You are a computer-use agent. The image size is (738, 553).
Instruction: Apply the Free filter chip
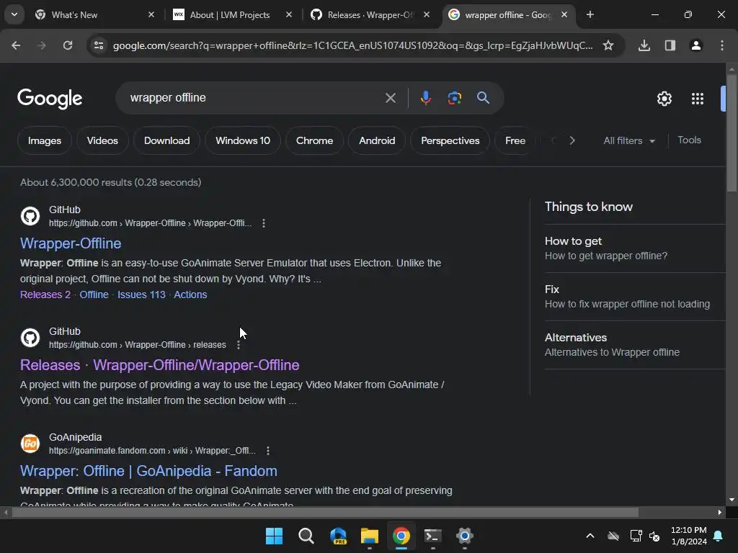coord(515,140)
